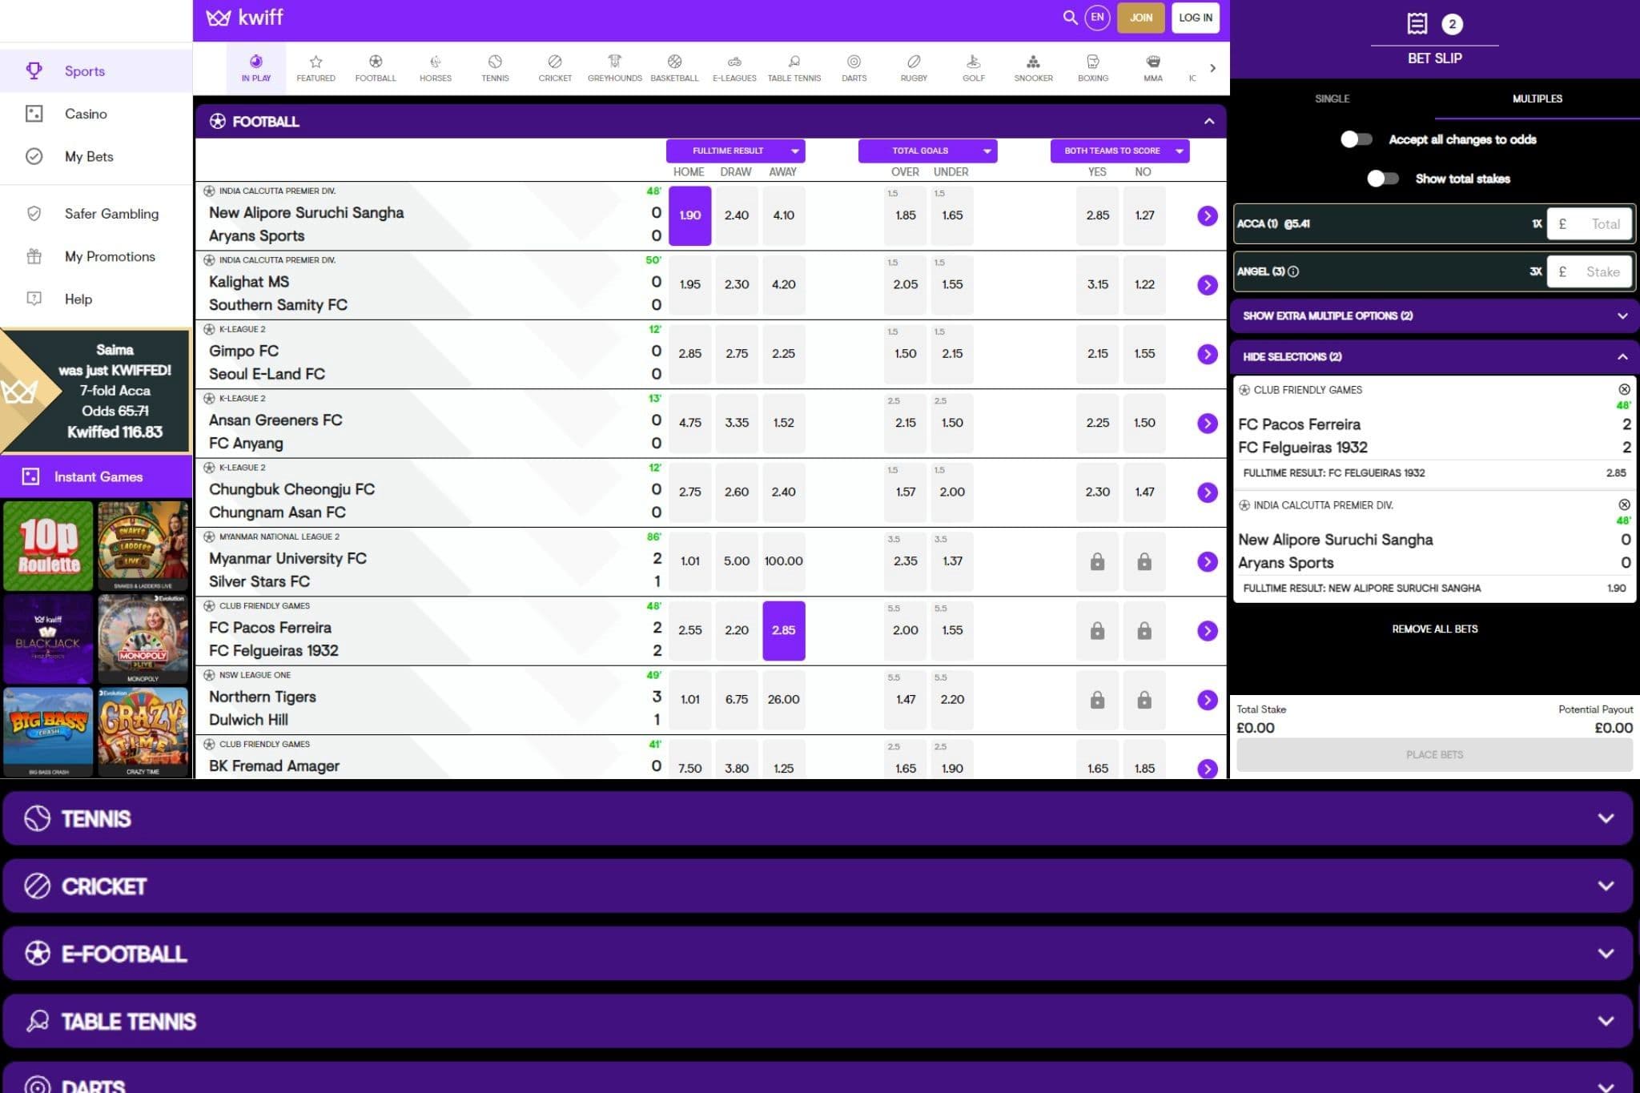Select Greyhounds category icon
The height and width of the screenshot is (1093, 1640).
(x=614, y=68)
